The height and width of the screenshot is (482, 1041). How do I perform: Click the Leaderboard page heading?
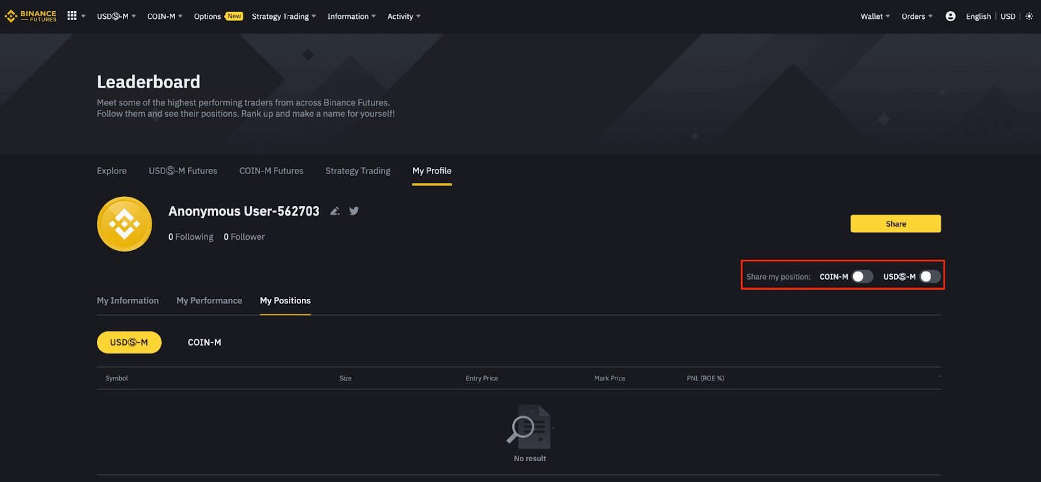[x=148, y=82]
